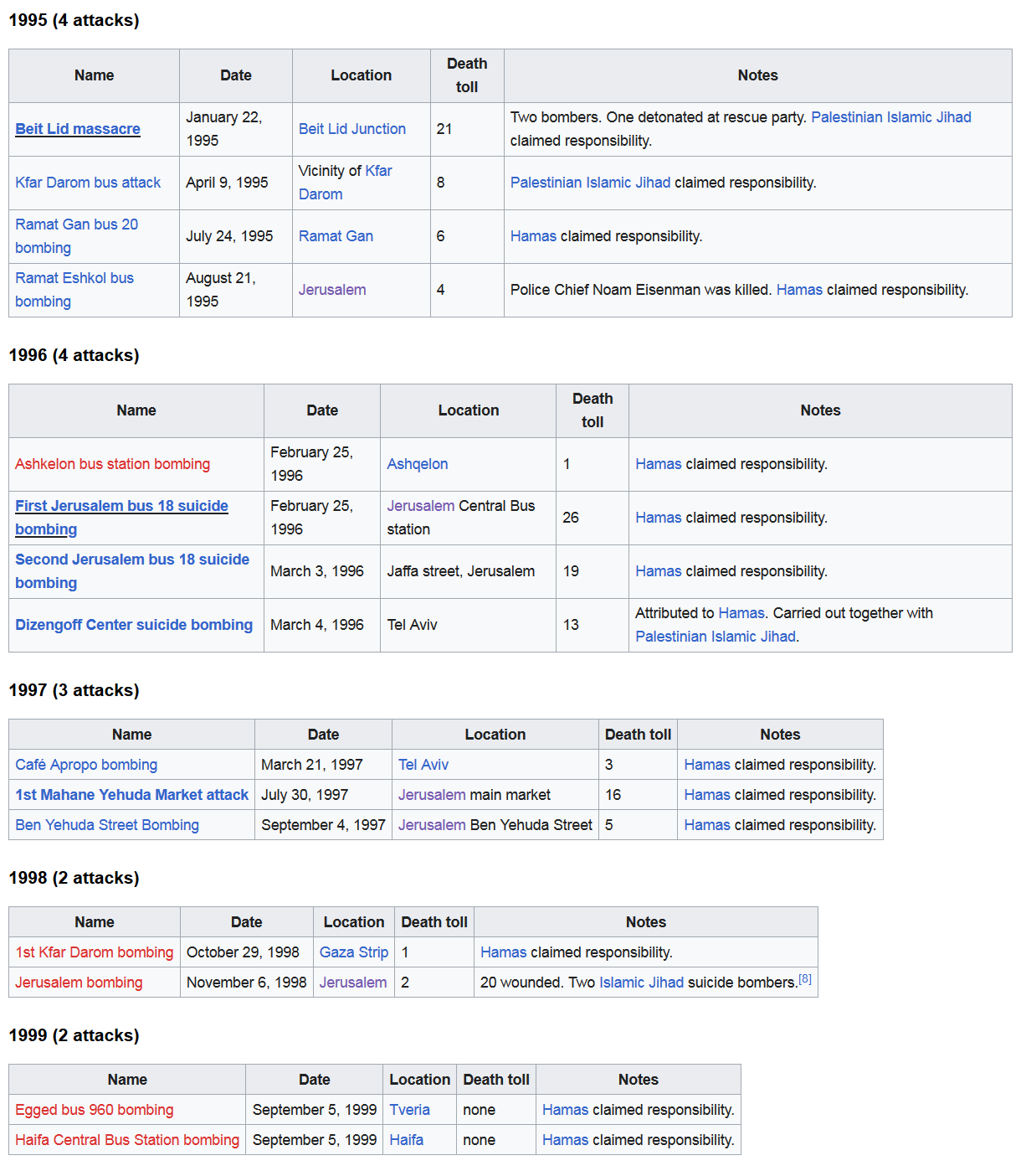Click the Tel Aviv cell in Dizengoff row
Screen dimensions: 1026x1171
click(x=468, y=625)
